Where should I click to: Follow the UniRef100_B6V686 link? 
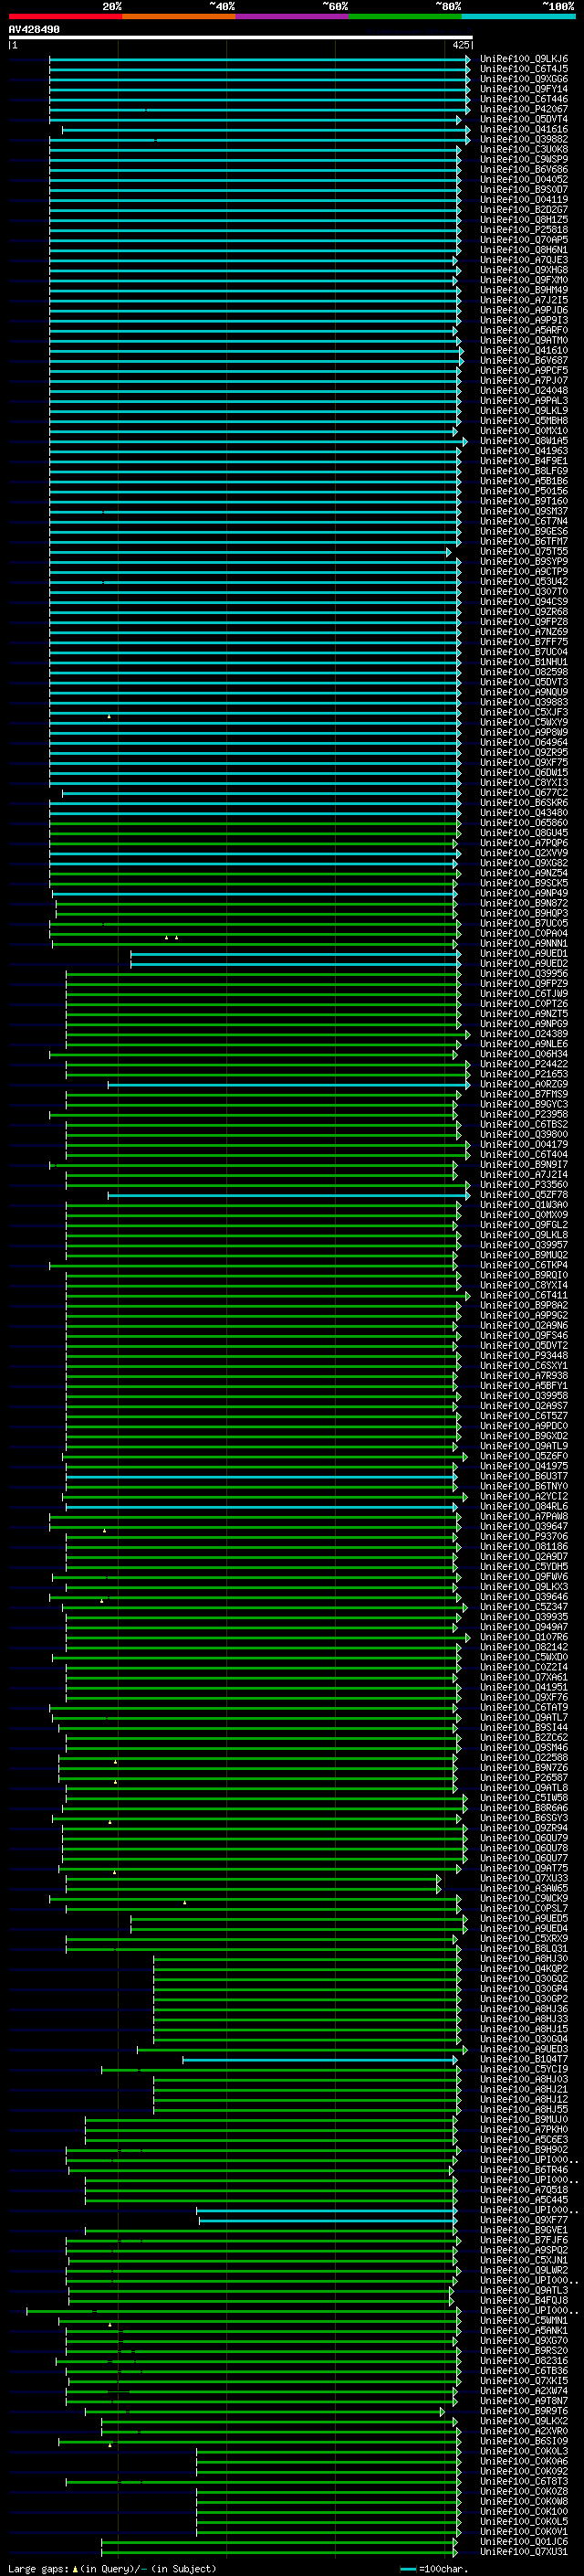[x=524, y=169]
